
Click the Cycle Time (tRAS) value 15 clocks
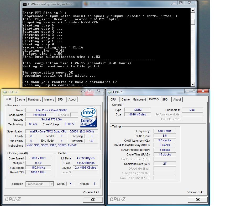165,154
